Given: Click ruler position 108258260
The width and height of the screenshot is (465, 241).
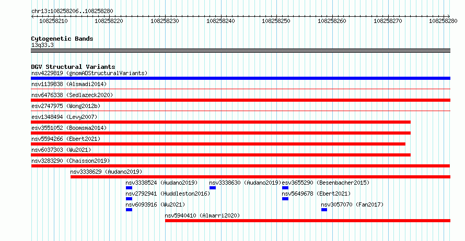Looking at the screenshot, I should (x=332, y=21).
